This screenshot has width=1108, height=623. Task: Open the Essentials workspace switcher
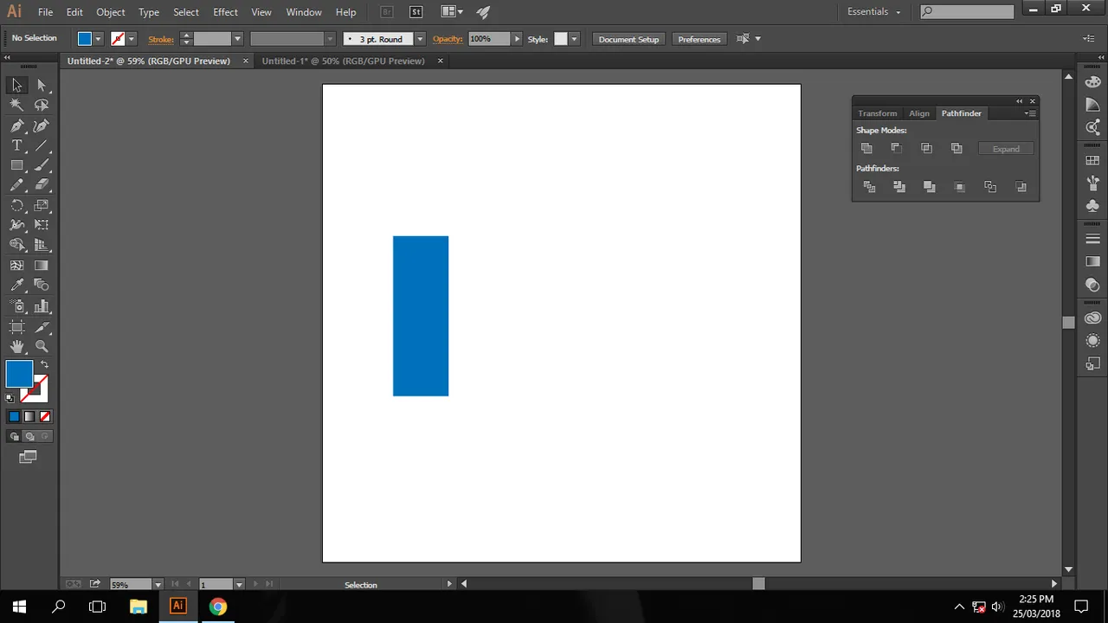(874, 12)
